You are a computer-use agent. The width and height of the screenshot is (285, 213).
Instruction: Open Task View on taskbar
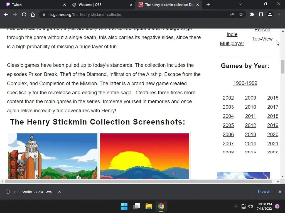[x=136, y=206]
